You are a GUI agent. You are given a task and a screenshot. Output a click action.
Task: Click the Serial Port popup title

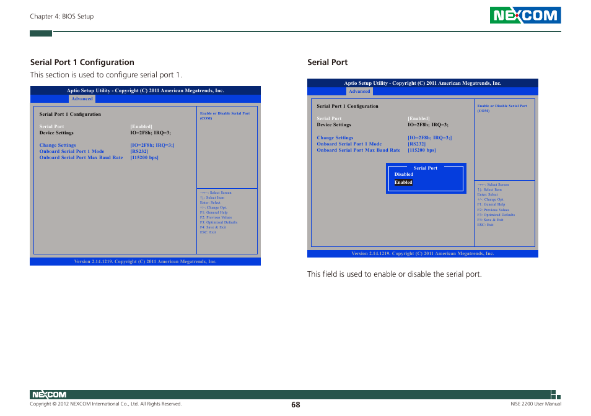click(425, 168)
